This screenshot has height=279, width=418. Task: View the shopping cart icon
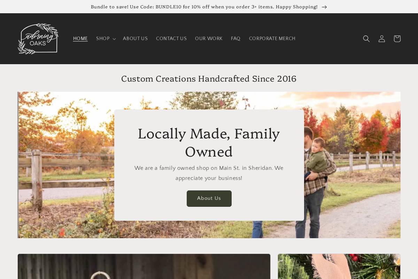click(x=397, y=39)
